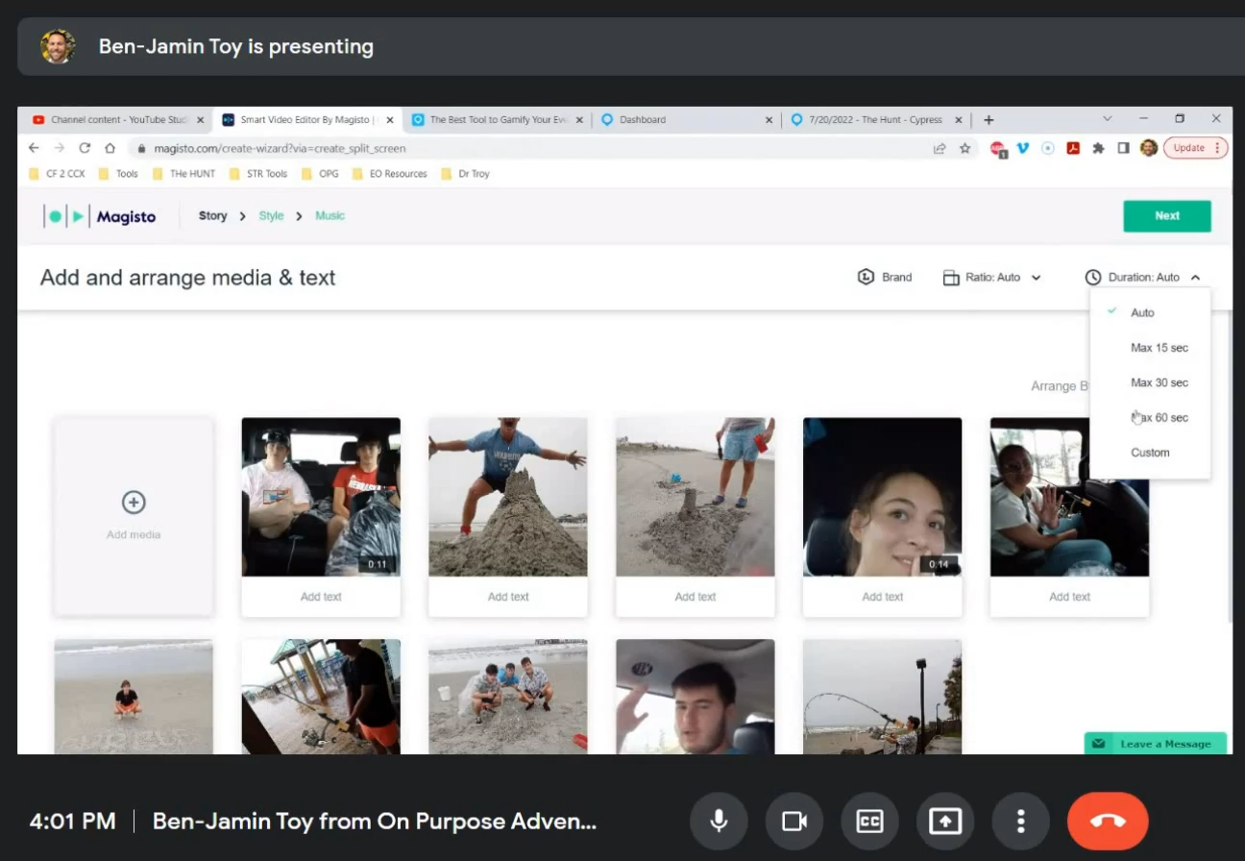
Task: Open the CF 2 CCX bookmark folder
Action: 57,174
